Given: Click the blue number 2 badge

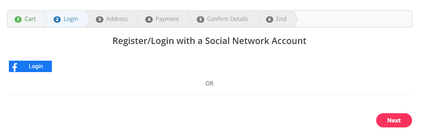Looking at the screenshot, I should tap(57, 20).
